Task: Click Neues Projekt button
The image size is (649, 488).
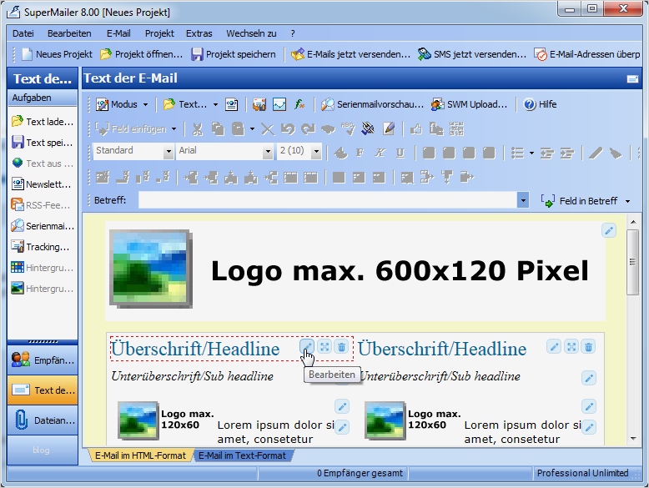Action: point(57,54)
